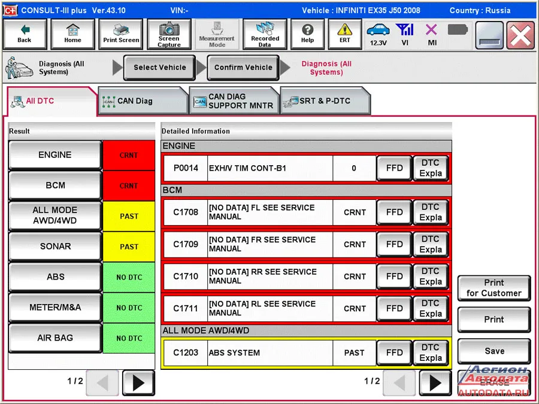This screenshot has height=404, width=539.
Task: Click the Confirm Vehicle step button
Action: (x=243, y=68)
